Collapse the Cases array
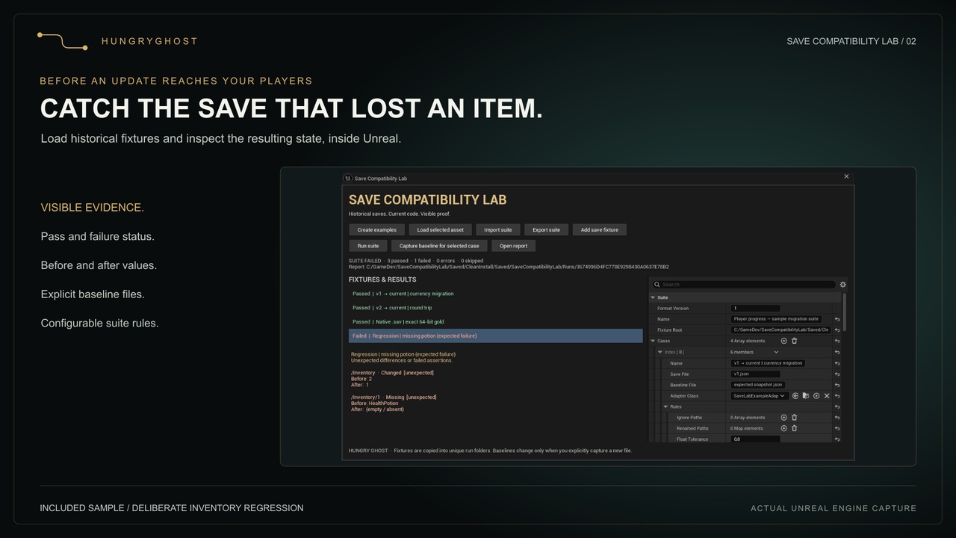This screenshot has width=956, height=538. tap(653, 341)
